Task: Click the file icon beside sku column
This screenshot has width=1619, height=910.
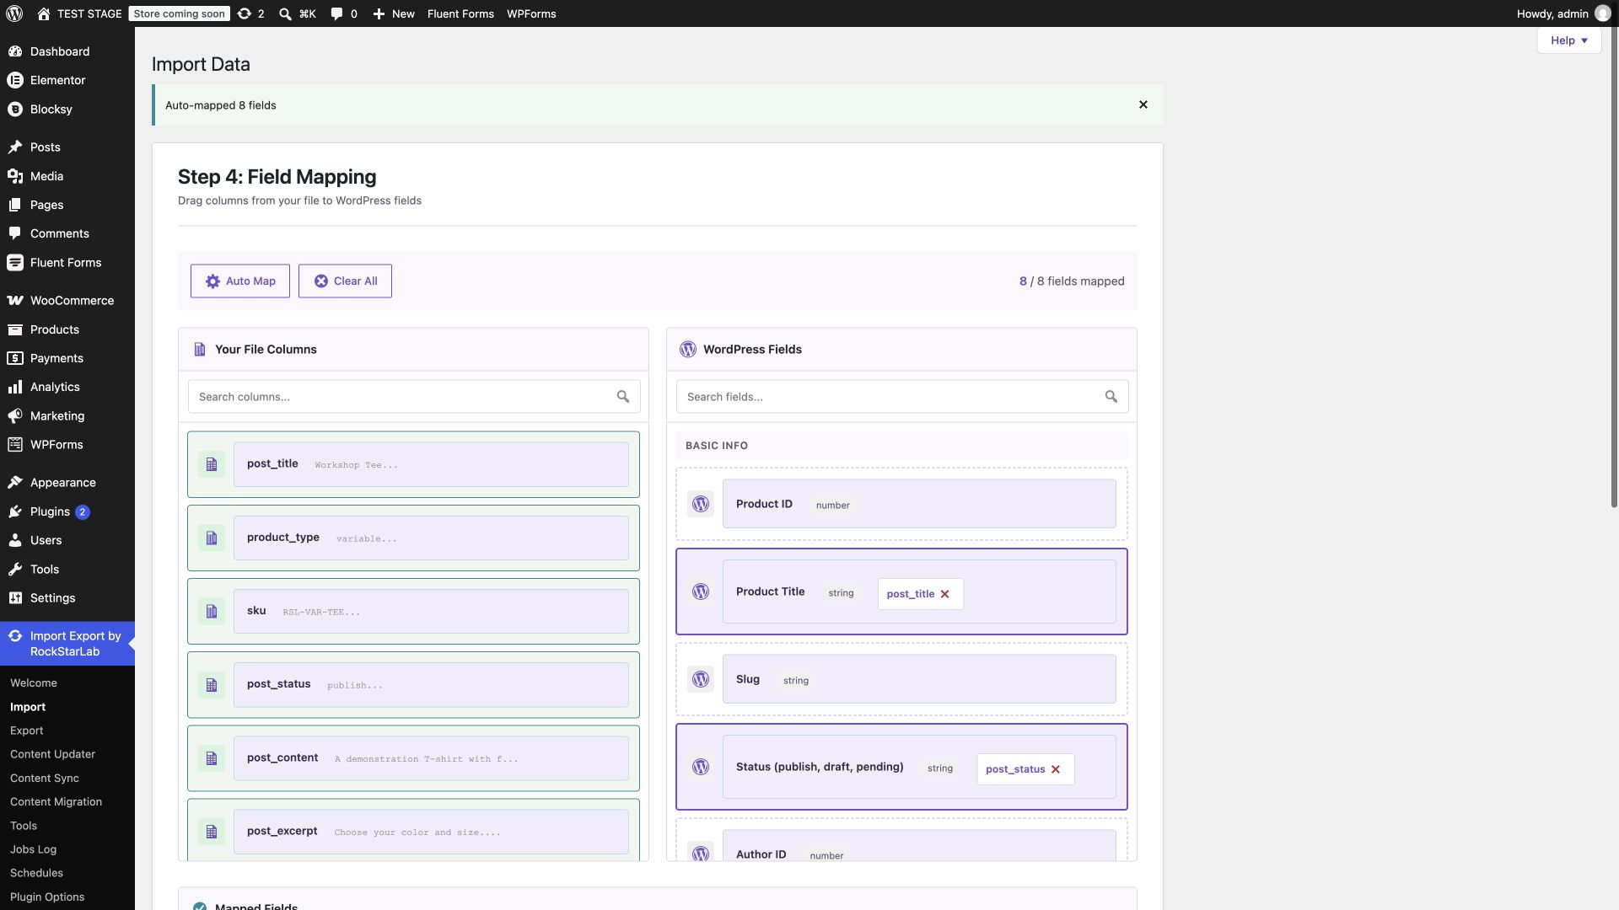Action: coord(212,612)
